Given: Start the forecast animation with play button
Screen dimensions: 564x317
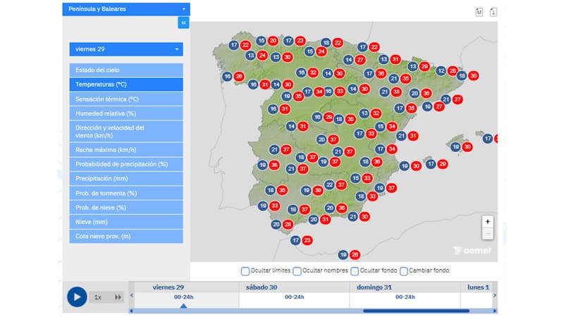Looking at the screenshot, I should (x=77, y=297).
